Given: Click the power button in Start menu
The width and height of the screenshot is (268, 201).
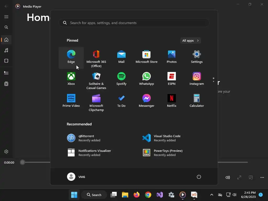Looking at the screenshot, I should click(x=199, y=177).
